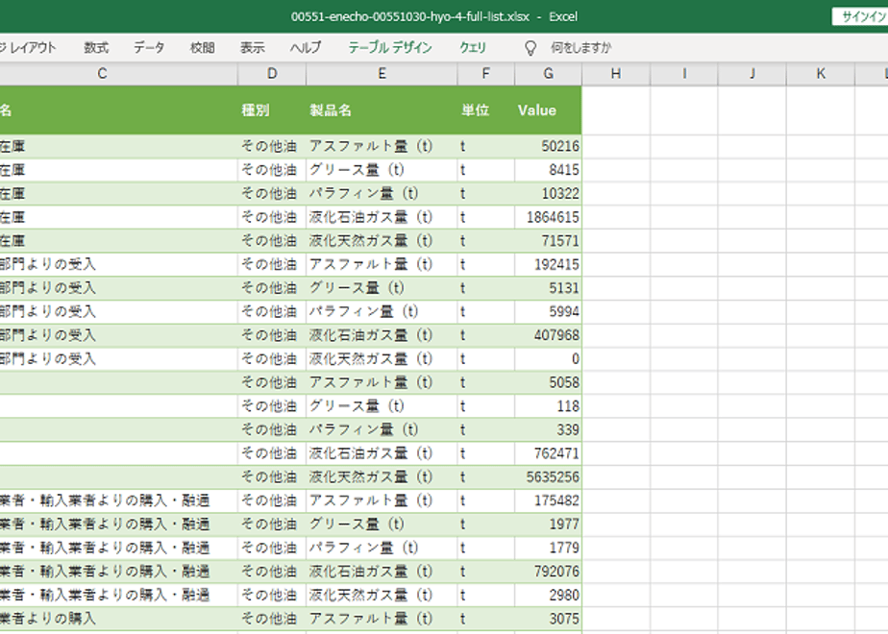The height and width of the screenshot is (634, 888).
Task: Click 液化天然ガス量 cell in the 5635256 row
Action: [382, 476]
